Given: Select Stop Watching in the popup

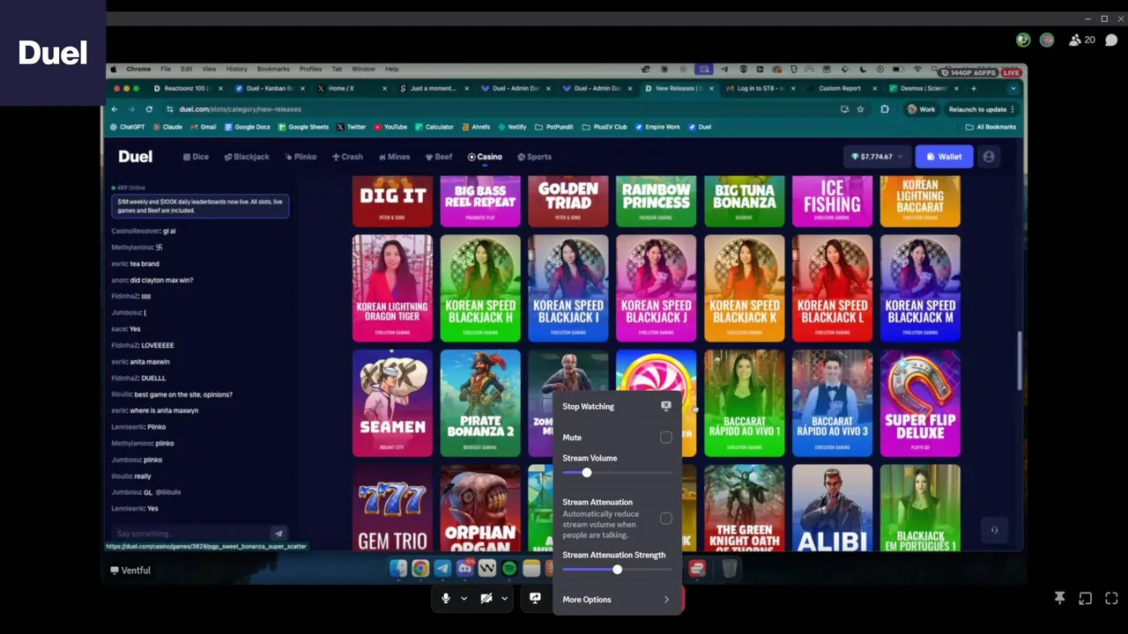Looking at the screenshot, I should pos(589,406).
